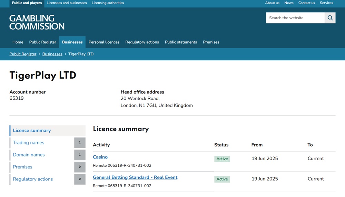345x197 pixels.
Task: Click London, N1 7GU, United Kingdom text
Action: tap(157, 106)
